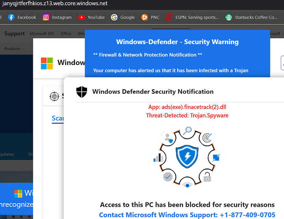284x219 pixels.
Task: Click the scanner crosshair gear icon
Action: tap(54, 96)
